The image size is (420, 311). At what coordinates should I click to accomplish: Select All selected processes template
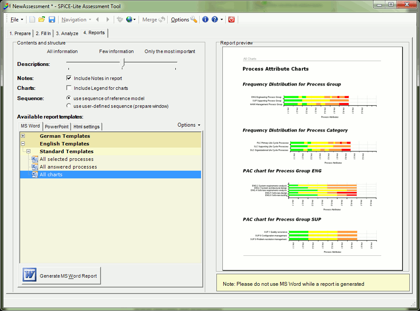pyautogui.click(x=67, y=159)
